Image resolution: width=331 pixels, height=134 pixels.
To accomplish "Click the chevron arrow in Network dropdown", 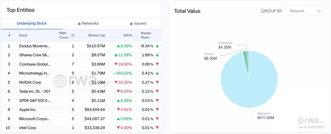I will tap(319, 11).
